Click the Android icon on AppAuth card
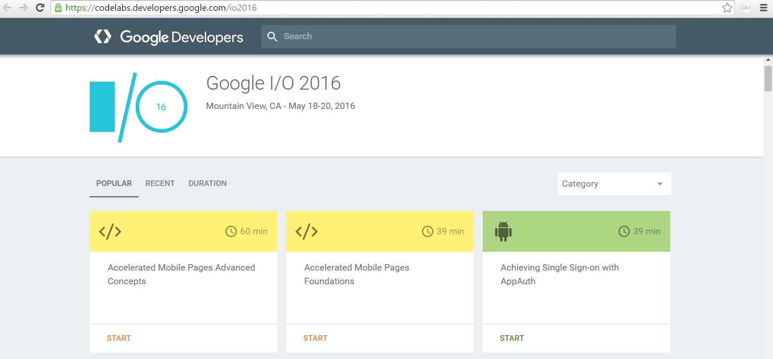 [503, 231]
